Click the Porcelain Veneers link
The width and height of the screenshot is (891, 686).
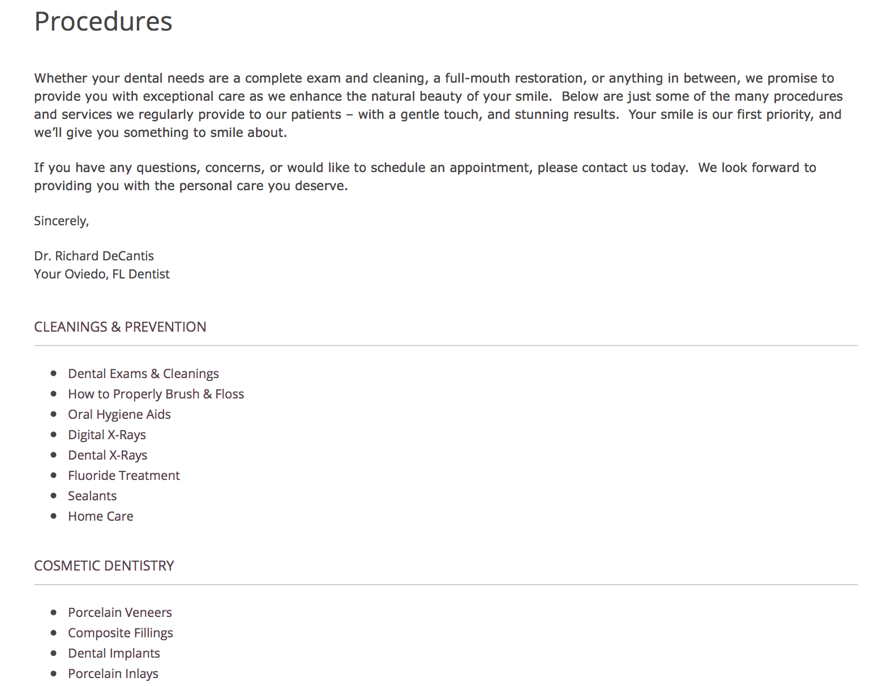[120, 612]
